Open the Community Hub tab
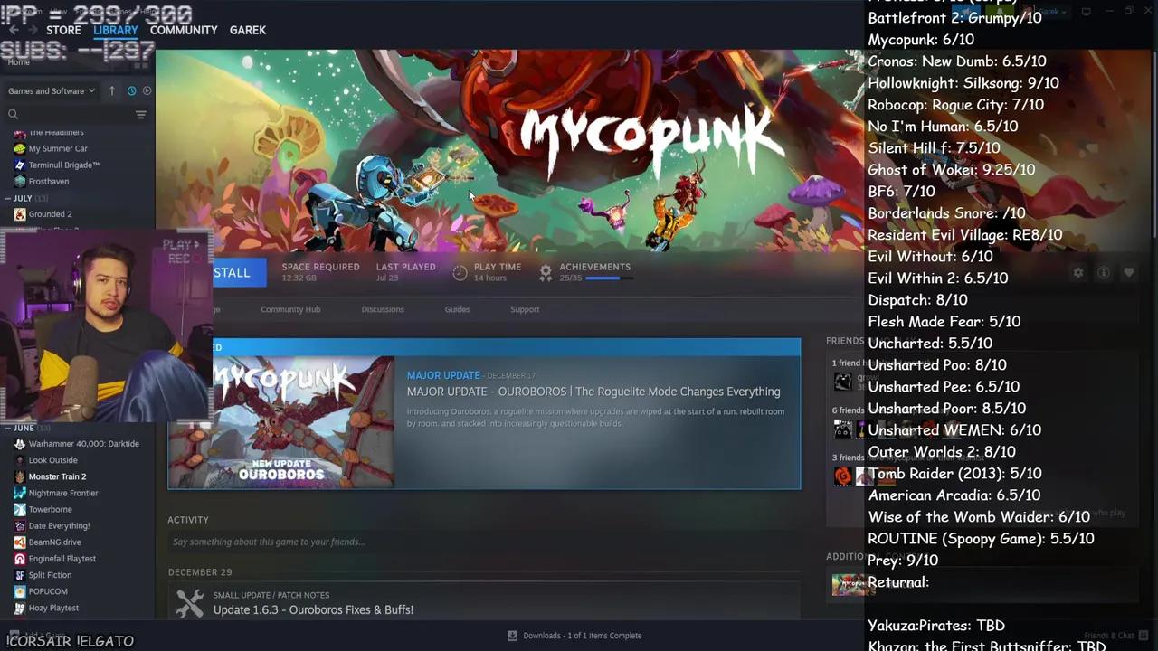The image size is (1158, 651). (x=290, y=309)
